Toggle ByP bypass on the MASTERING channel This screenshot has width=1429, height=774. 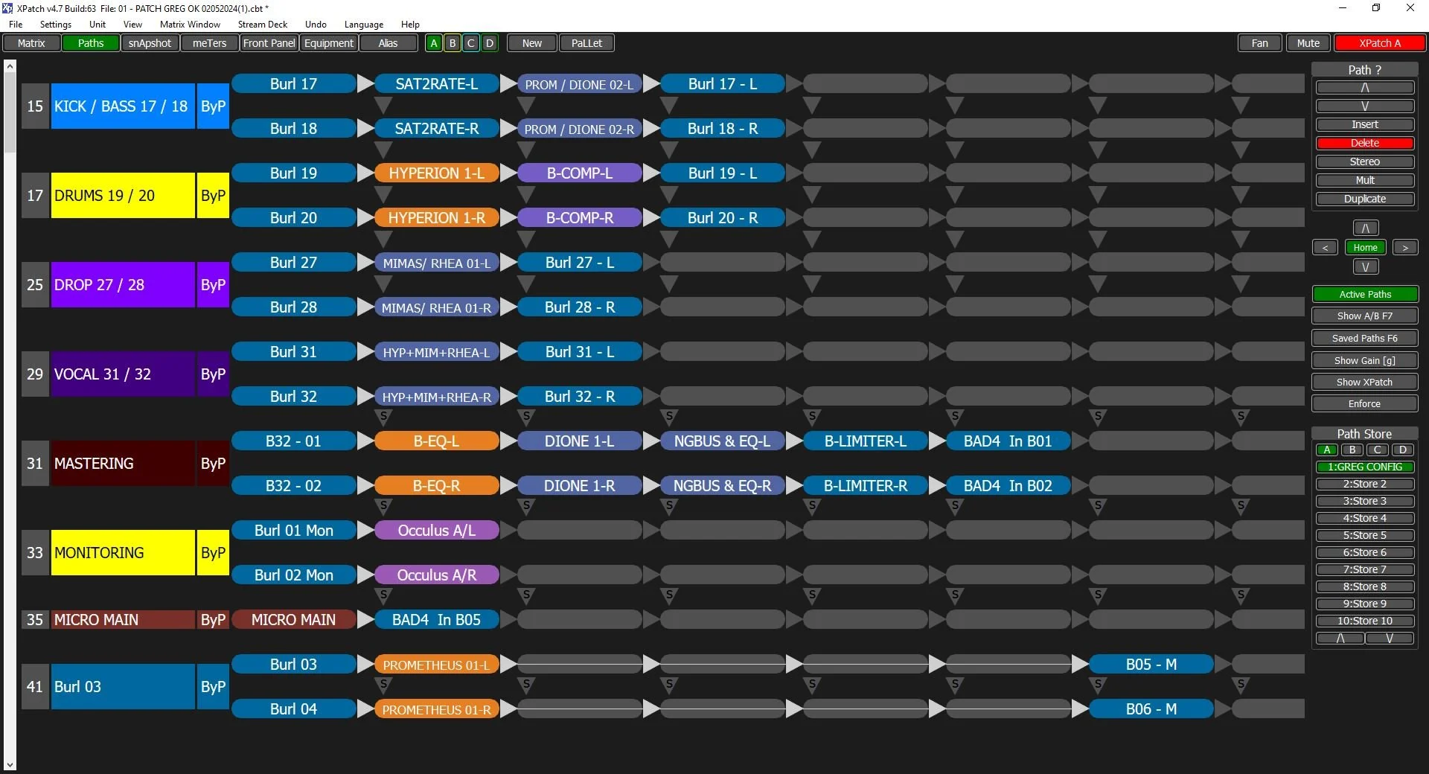click(212, 463)
